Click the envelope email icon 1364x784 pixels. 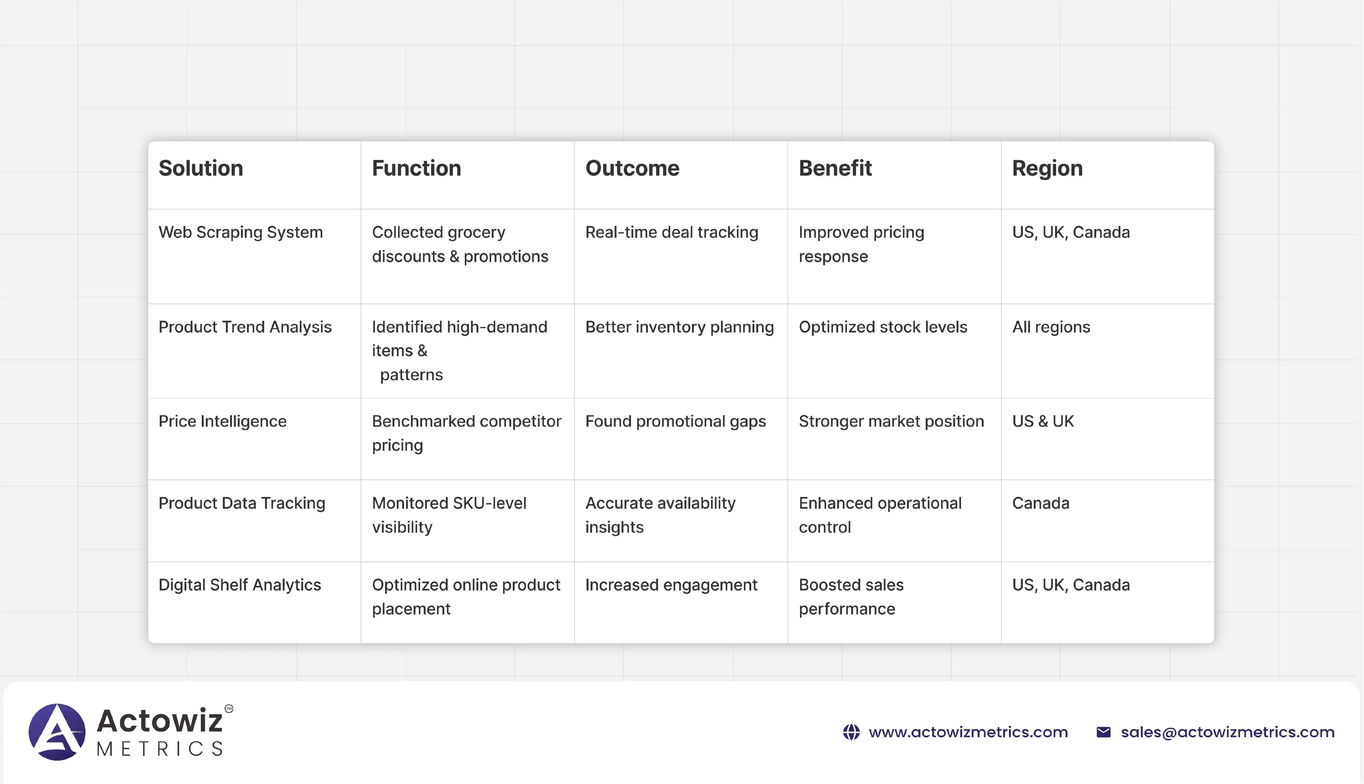click(x=1103, y=732)
